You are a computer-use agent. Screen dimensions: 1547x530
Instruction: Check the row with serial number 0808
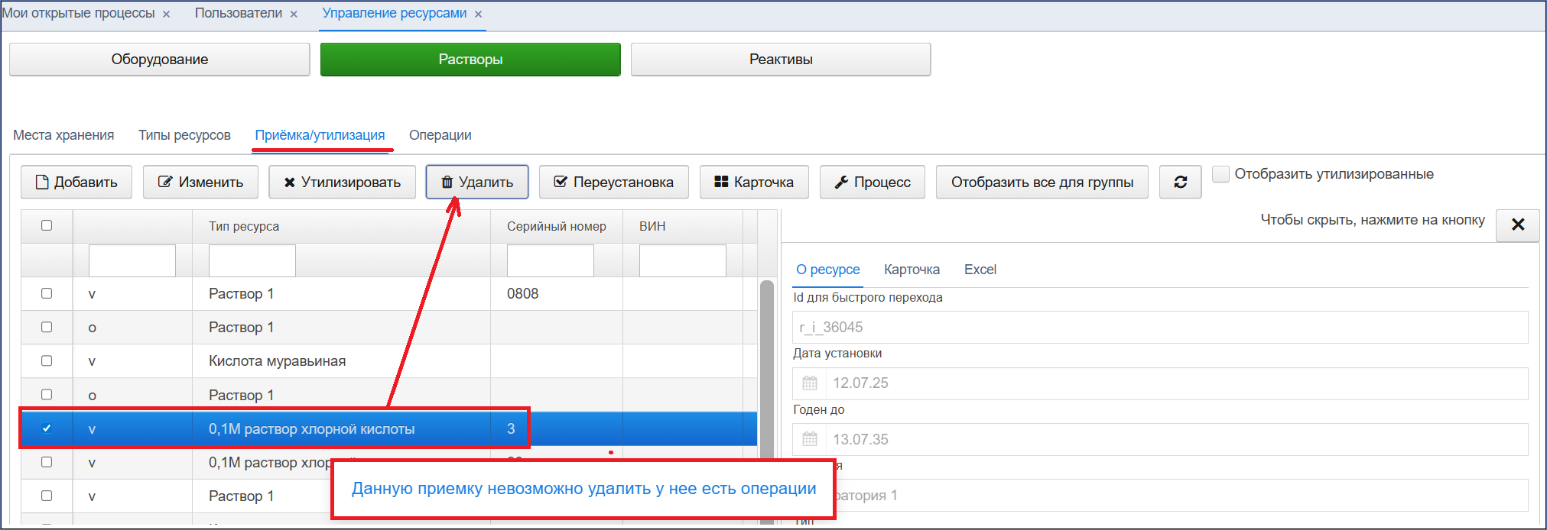47,293
